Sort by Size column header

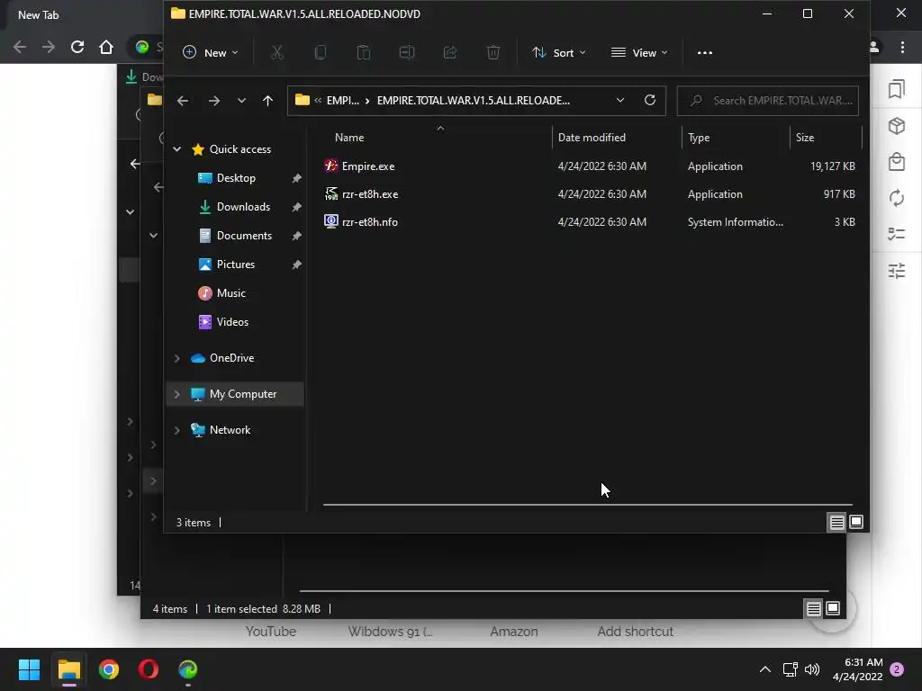pyautogui.click(x=805, y=138)
